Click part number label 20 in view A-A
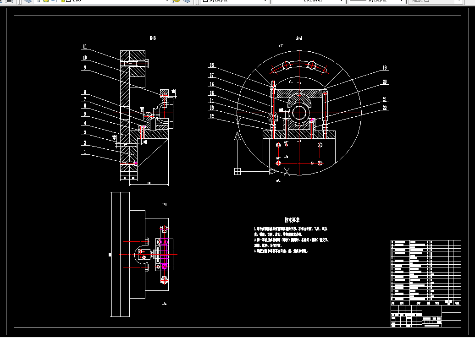The height and width of the screenshot is (338, 475). point(385,82)
